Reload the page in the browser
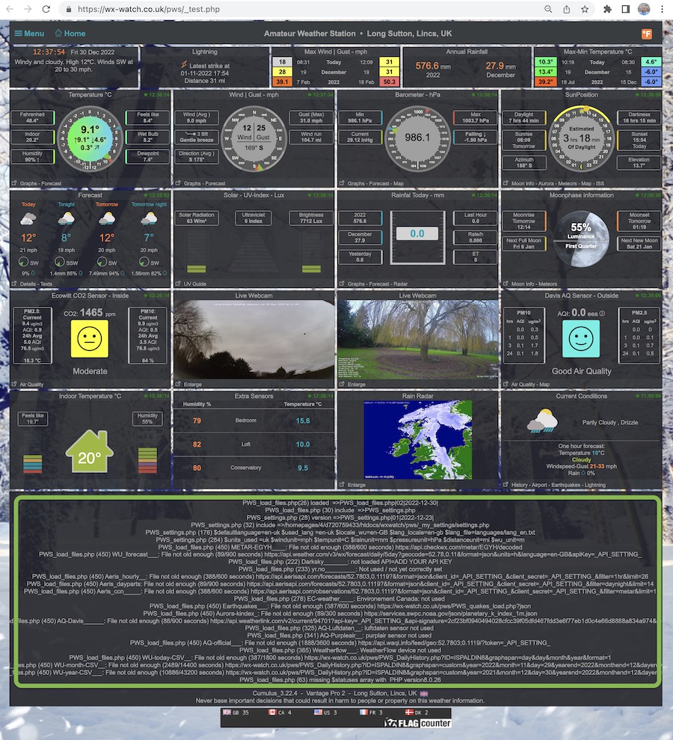Image resolution: width=673 pixels, height=740 pixels. pyautogui.click(x=46, y=9)
